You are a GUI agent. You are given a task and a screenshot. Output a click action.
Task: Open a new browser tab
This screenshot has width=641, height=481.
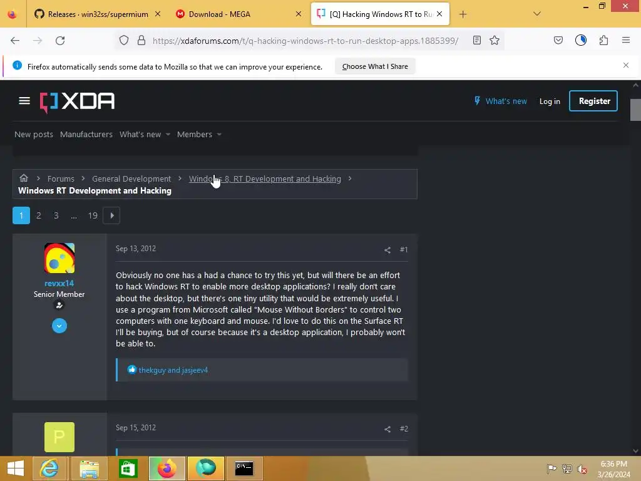(x=463, y=14)
